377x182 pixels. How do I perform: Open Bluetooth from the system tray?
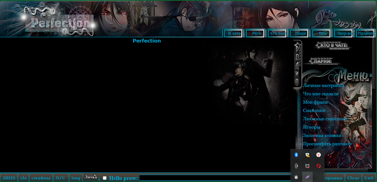tap(296, 155)
